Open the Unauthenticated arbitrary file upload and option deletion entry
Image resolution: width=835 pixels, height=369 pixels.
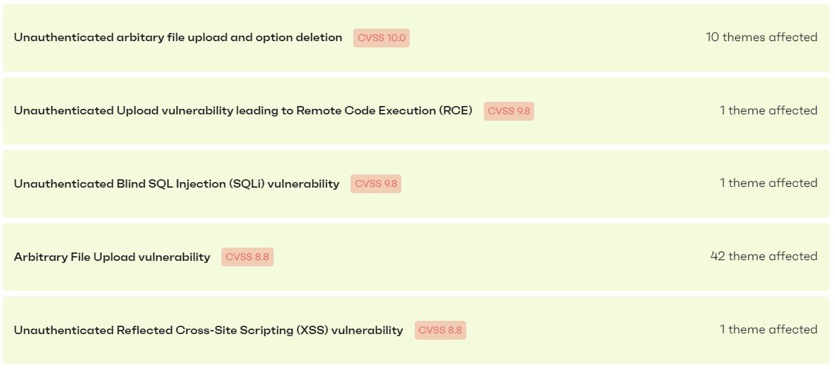coord(178,38)
